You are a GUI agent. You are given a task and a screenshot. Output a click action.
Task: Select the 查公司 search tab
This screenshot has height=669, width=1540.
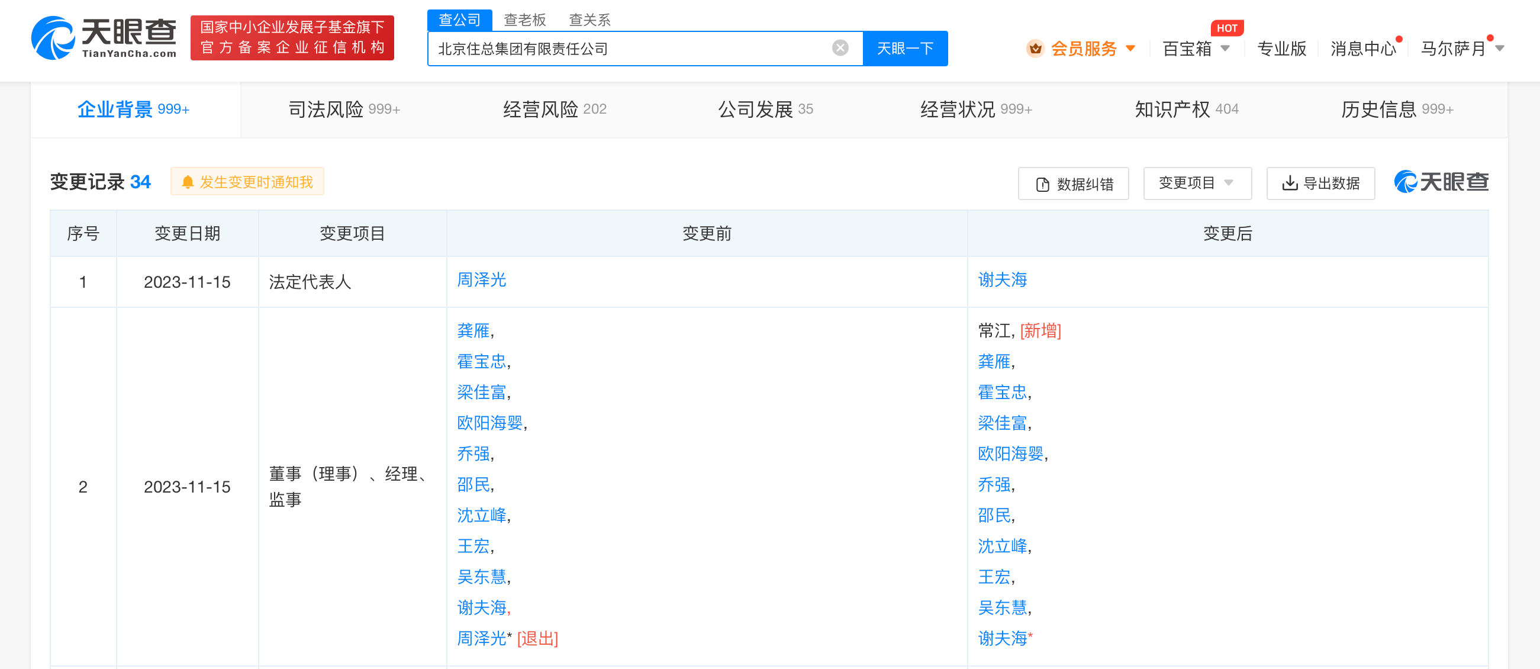point(459,20)
